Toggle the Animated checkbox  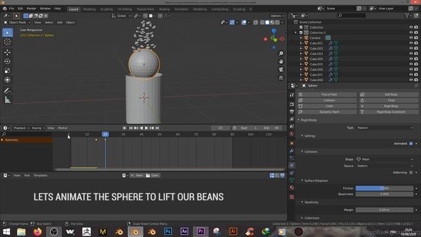point(411,144)
